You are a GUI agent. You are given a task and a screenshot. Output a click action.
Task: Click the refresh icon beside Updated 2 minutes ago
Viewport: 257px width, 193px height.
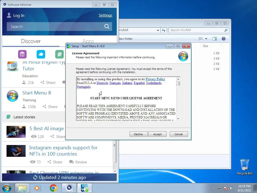35,177
